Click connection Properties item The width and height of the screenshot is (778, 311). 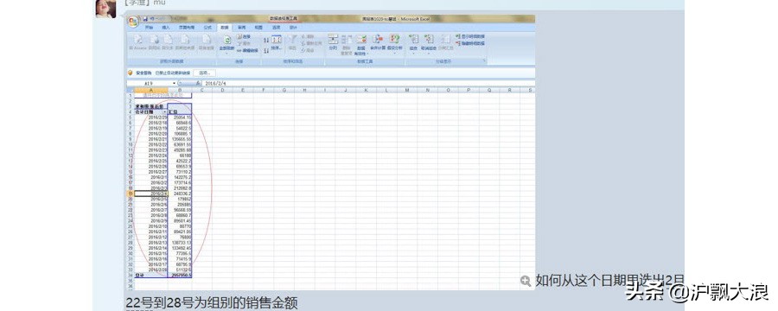click(x=244, y=43)
